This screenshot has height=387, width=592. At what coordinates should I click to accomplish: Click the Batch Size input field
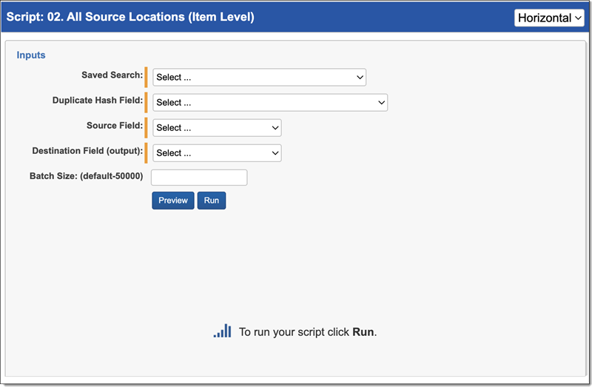(x=199, y=178)
